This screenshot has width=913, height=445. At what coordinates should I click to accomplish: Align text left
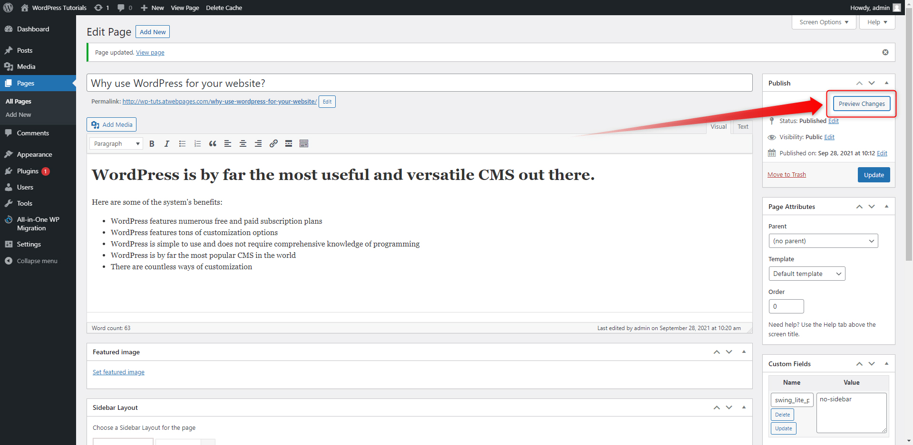click(228, 143)
